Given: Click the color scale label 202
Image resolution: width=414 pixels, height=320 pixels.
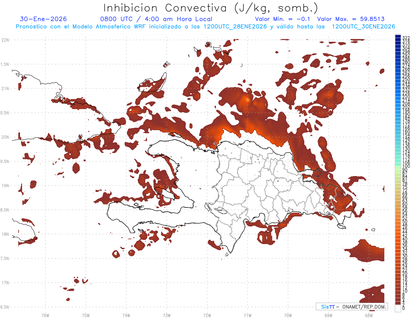Looking at the screenshot, I should point(406,107).
